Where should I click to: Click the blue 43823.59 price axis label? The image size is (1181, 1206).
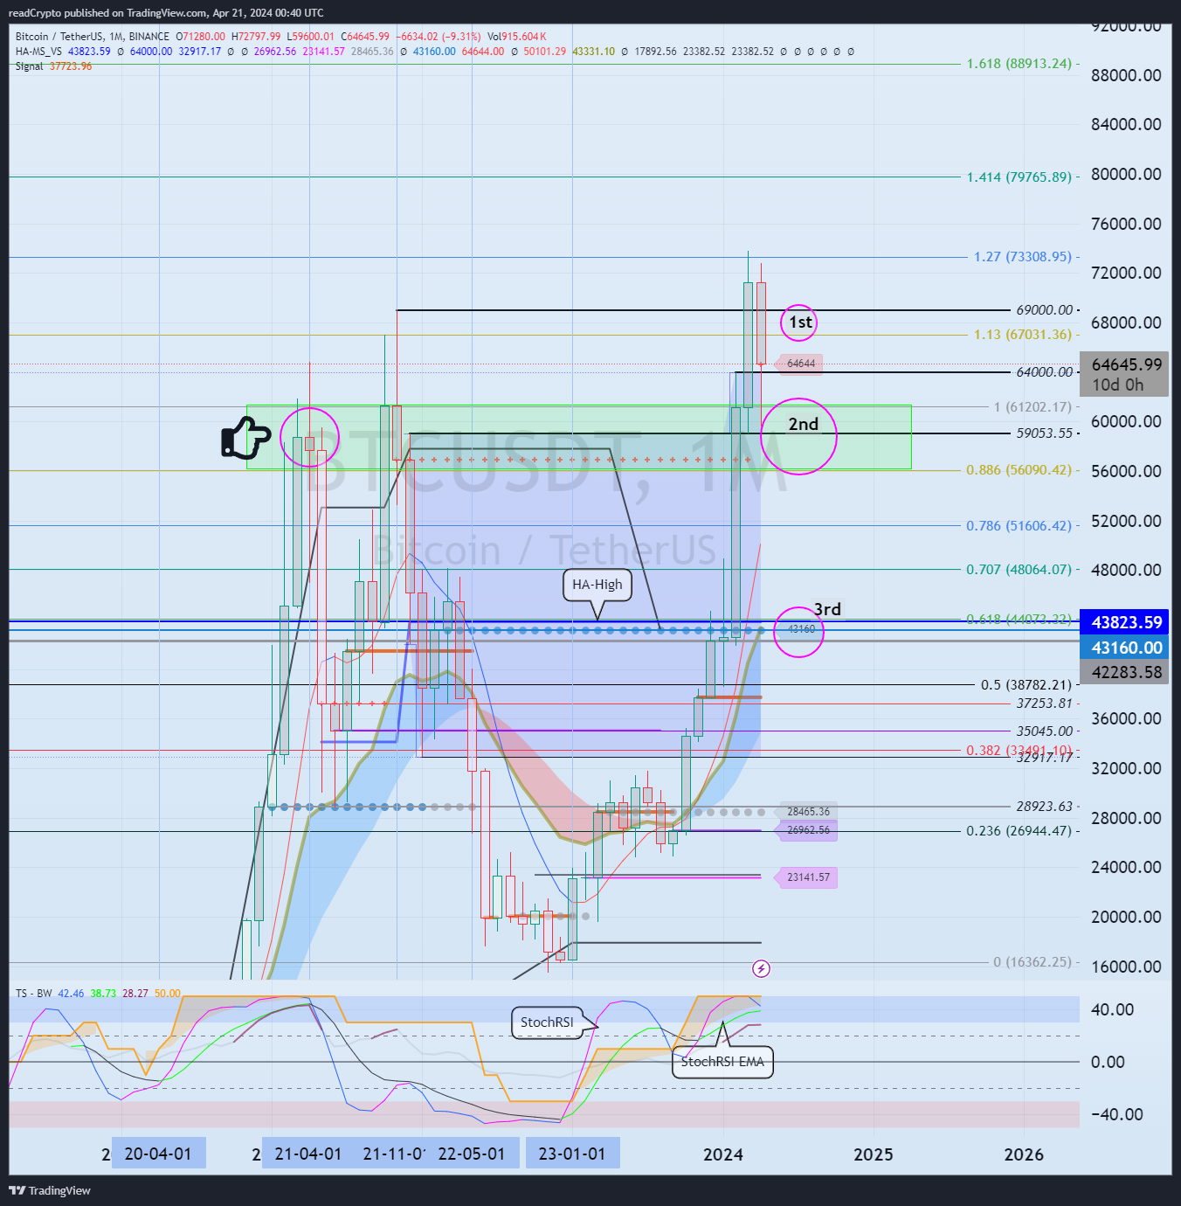point(1124,622)
